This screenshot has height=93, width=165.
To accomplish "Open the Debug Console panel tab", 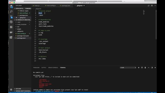I will click(53, 68).
